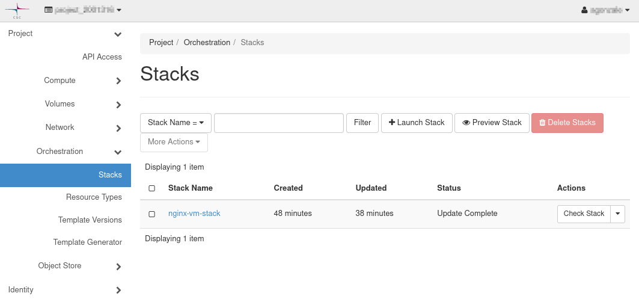
Task: Expand the Compute menu chevron
Action: [x=118, y=81]
